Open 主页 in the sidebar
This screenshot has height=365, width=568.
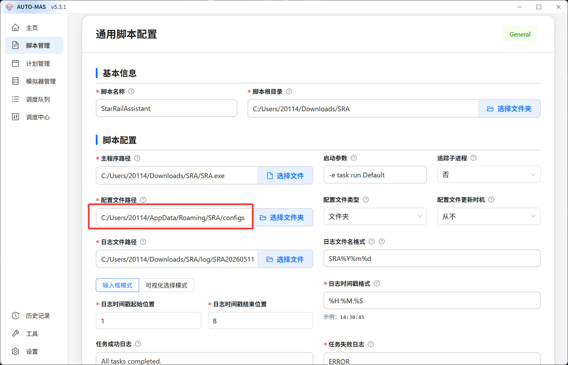[x=34, y=28]
